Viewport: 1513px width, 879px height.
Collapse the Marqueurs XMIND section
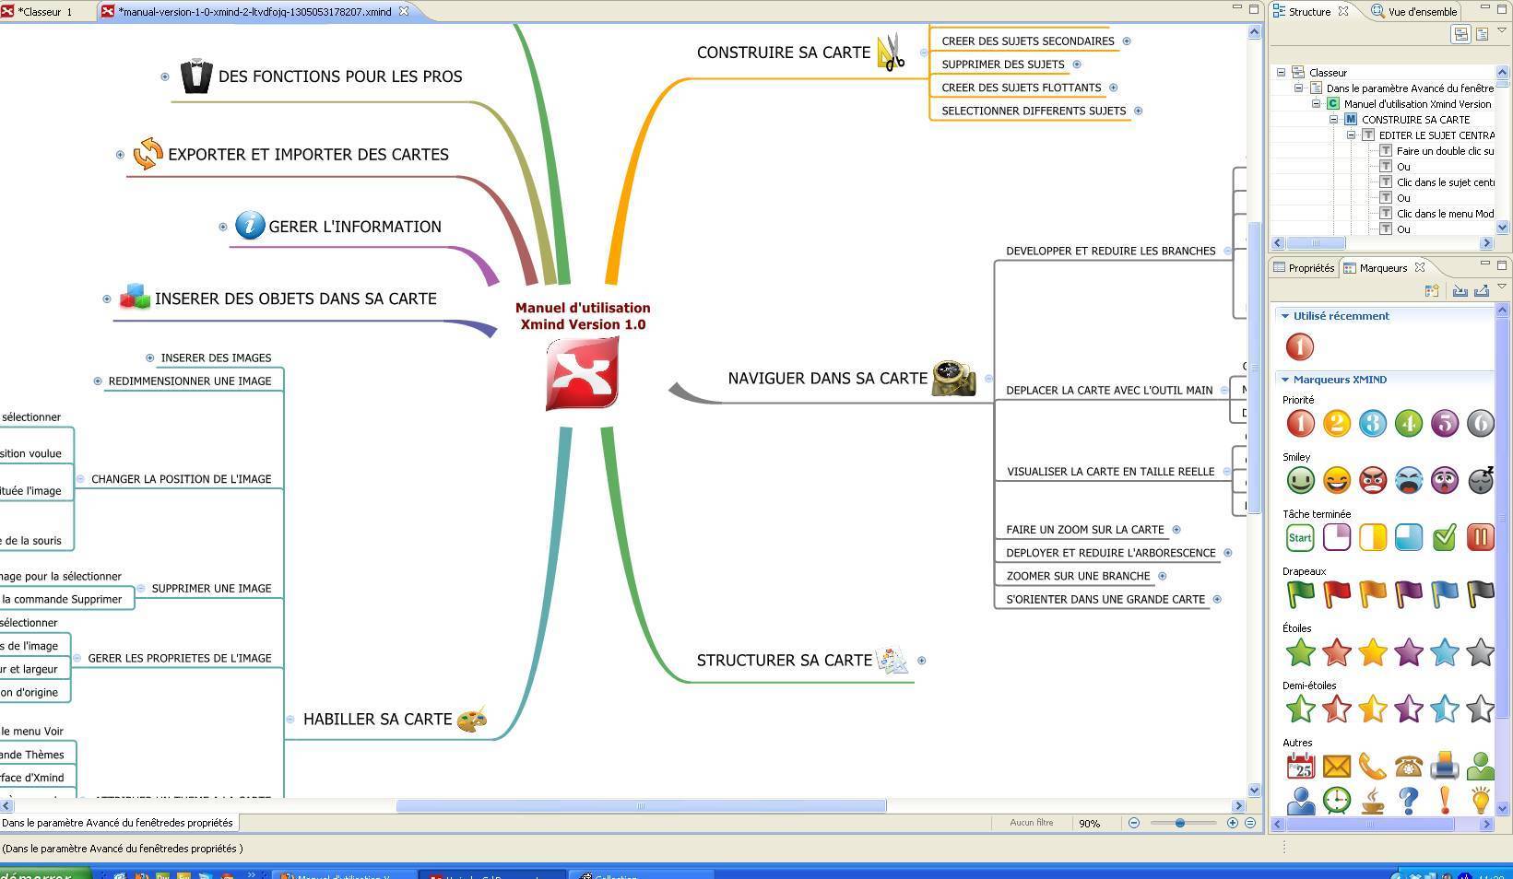1285,380
